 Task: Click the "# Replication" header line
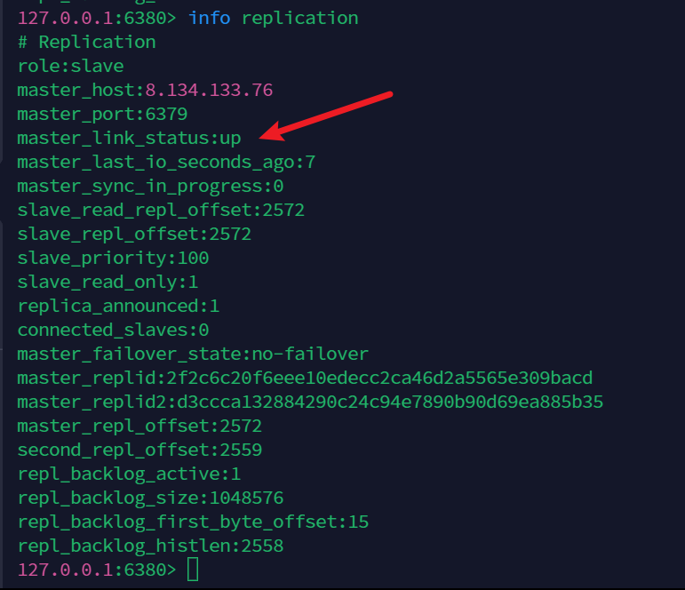(86, 42)
